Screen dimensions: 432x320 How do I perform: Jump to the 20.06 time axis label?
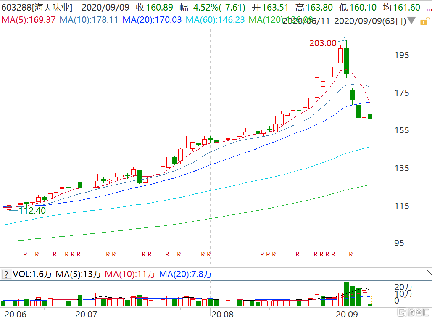(x=16, y=314)
